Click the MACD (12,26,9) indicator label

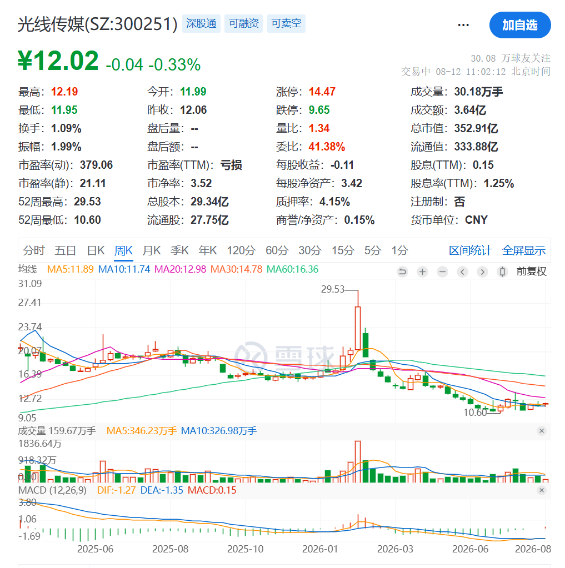(53, 490)
